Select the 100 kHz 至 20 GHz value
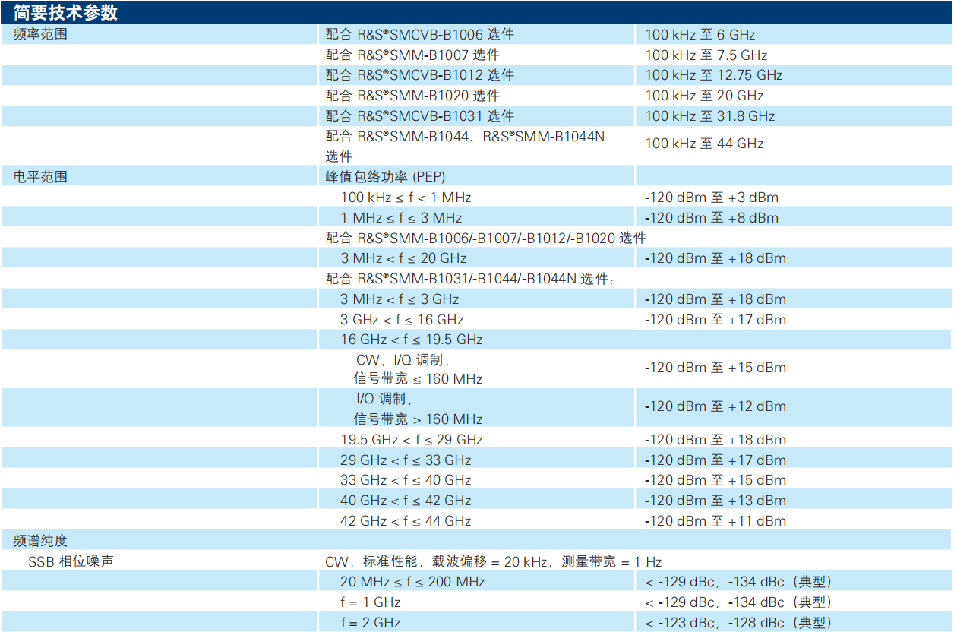The height and width of the screenshot is (632, 954). pyautogui.click(x=704, y=96)
